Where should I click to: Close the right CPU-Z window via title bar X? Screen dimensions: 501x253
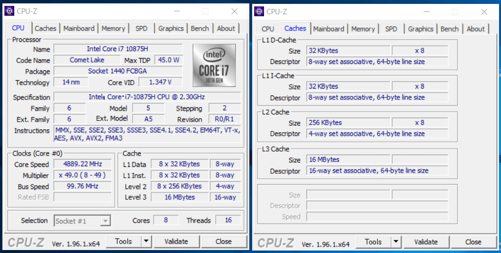click(484, 12)
